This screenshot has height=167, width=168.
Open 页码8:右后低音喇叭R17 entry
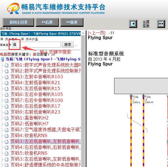click(35, 106)
